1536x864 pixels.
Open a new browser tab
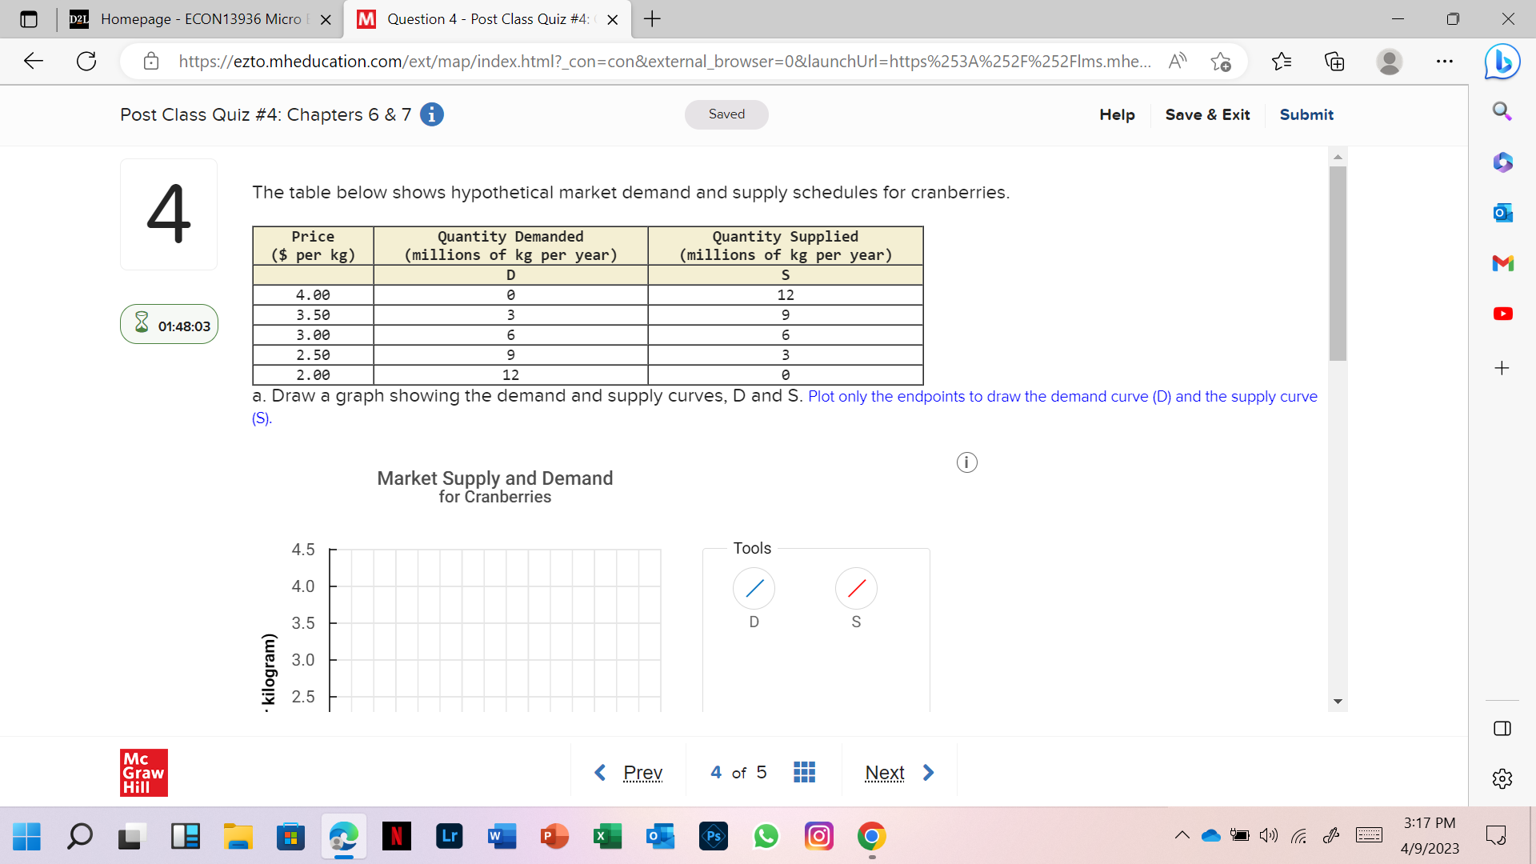[x=652, y=19]
